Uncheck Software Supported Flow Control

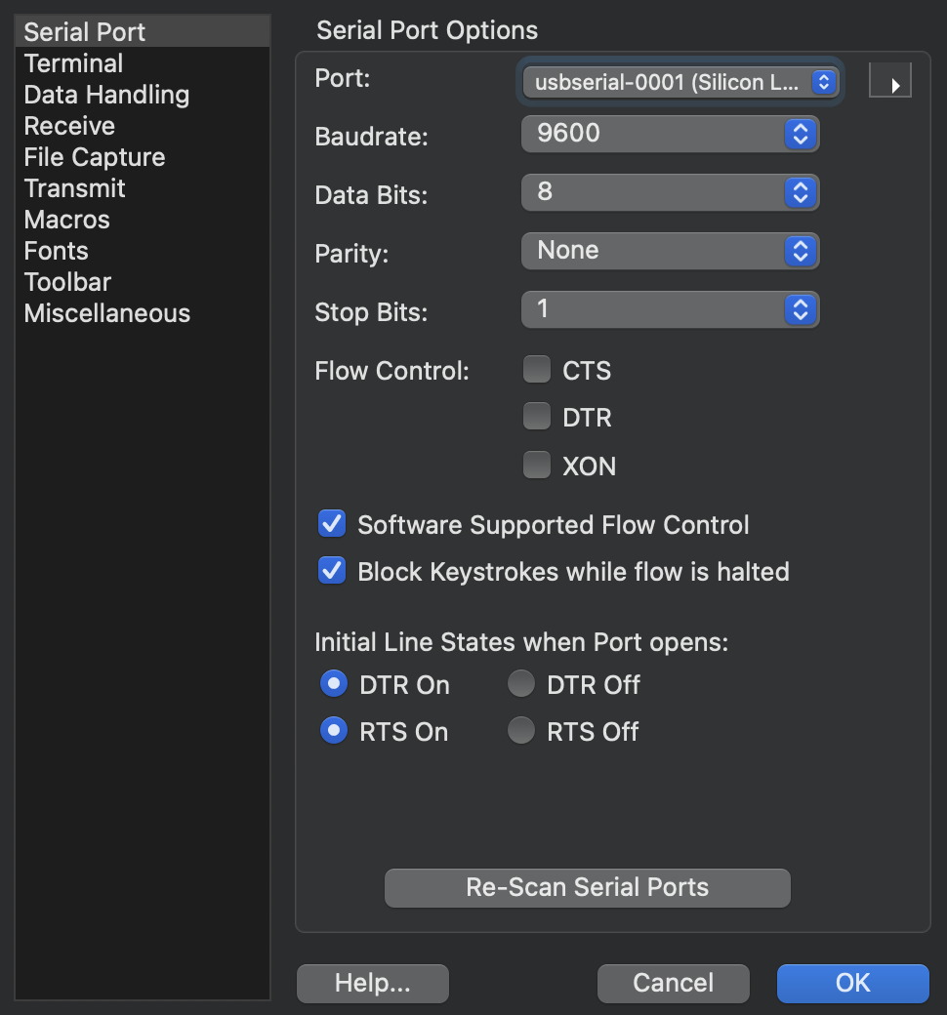pos(333,524)
